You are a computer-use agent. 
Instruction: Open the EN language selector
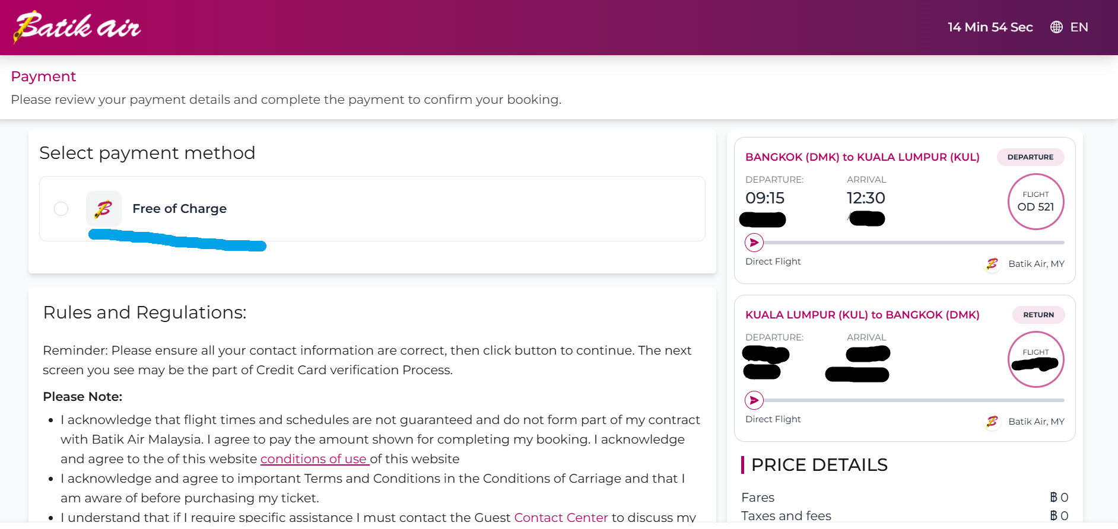point(1079,27)
